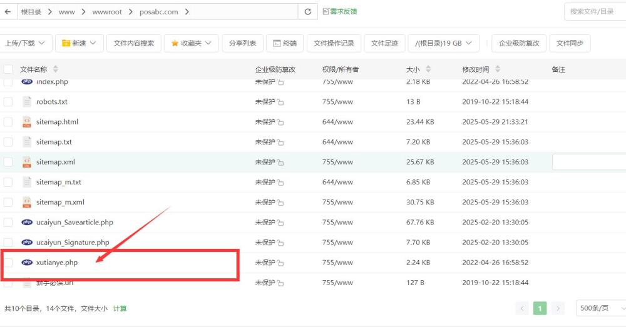626x327 pixels.
Task: Check the ucaiyun_Signature.php row checkbox
Action: 8,243
